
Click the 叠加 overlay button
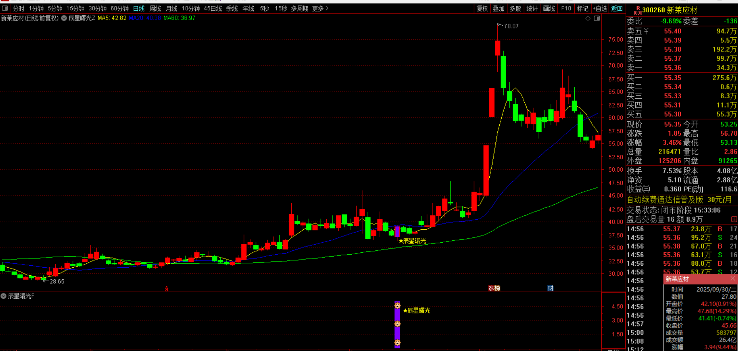point(499,8)
